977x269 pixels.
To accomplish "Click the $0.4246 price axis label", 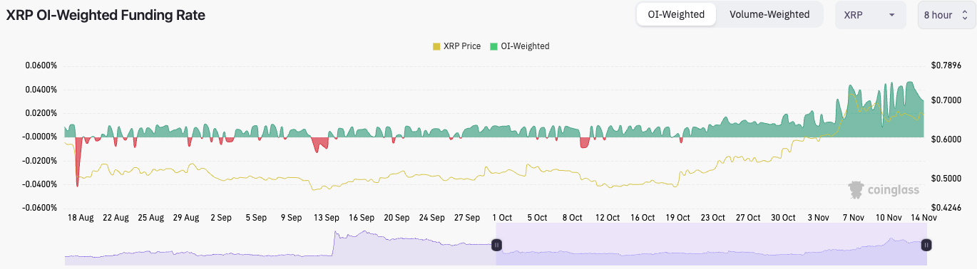I will click(x=946, y=209).
